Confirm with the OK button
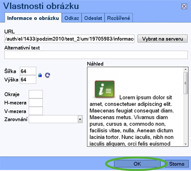Screen dimensions: 191x171 [137, 164]
